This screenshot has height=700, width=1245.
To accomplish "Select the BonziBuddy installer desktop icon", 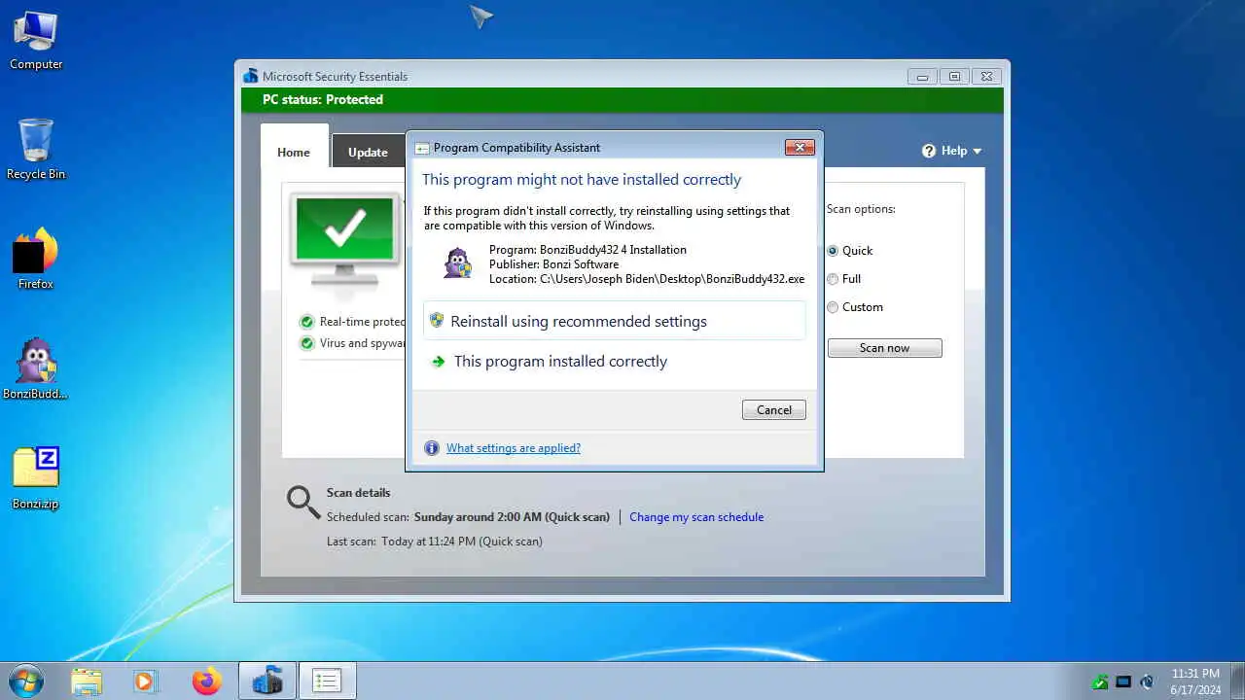I will point(36,368).
